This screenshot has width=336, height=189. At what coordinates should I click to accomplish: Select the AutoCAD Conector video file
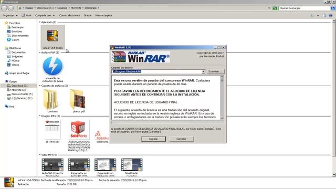coord(52,167)
